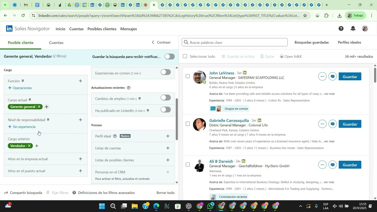
Task: Open the Cuentas menu in the top navigation
Action: coord(76,29)
